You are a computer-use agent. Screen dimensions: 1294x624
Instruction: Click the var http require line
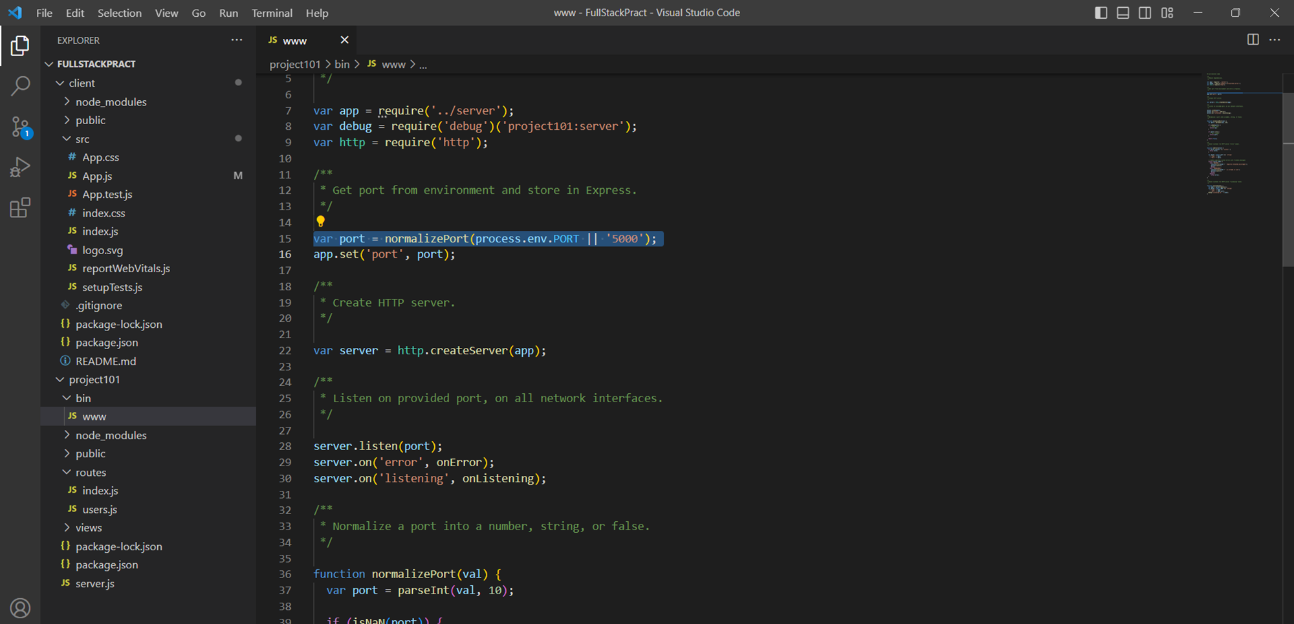400,142
